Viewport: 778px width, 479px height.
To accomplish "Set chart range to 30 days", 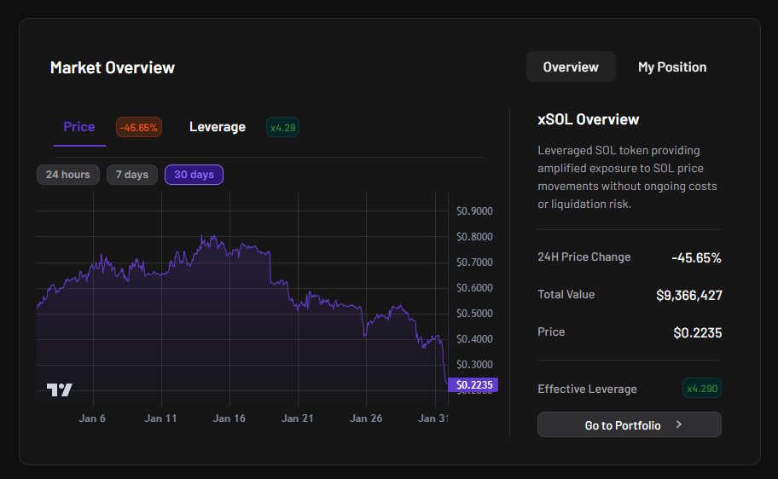I will pos(194,175).
